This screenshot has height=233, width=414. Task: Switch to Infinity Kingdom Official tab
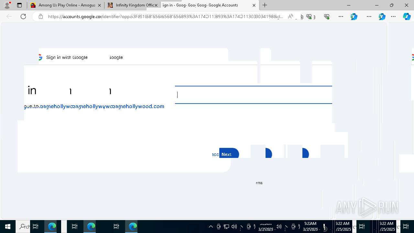(x=133, y=5)
